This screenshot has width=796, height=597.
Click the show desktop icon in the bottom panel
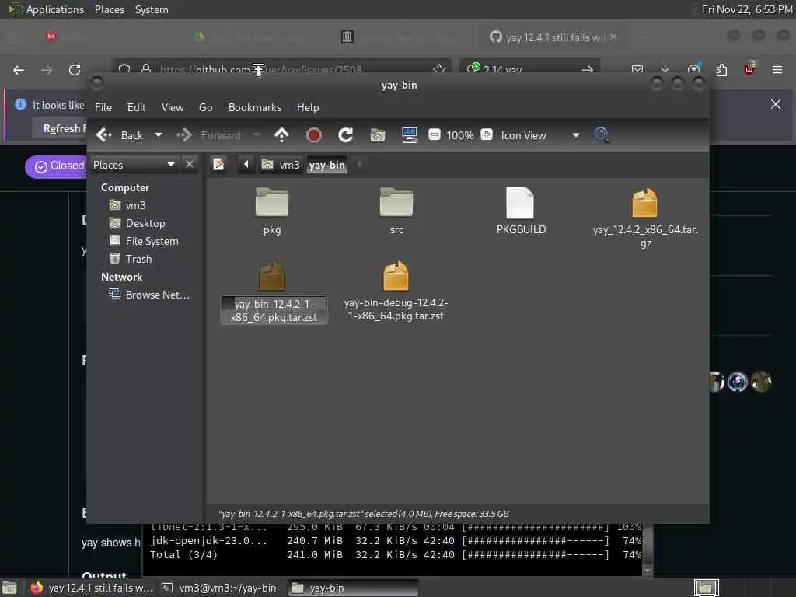click(9, 588)
